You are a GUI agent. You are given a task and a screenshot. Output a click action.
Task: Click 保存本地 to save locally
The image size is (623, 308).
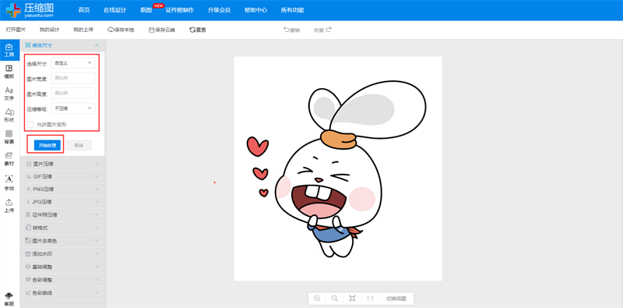point(121,30)
